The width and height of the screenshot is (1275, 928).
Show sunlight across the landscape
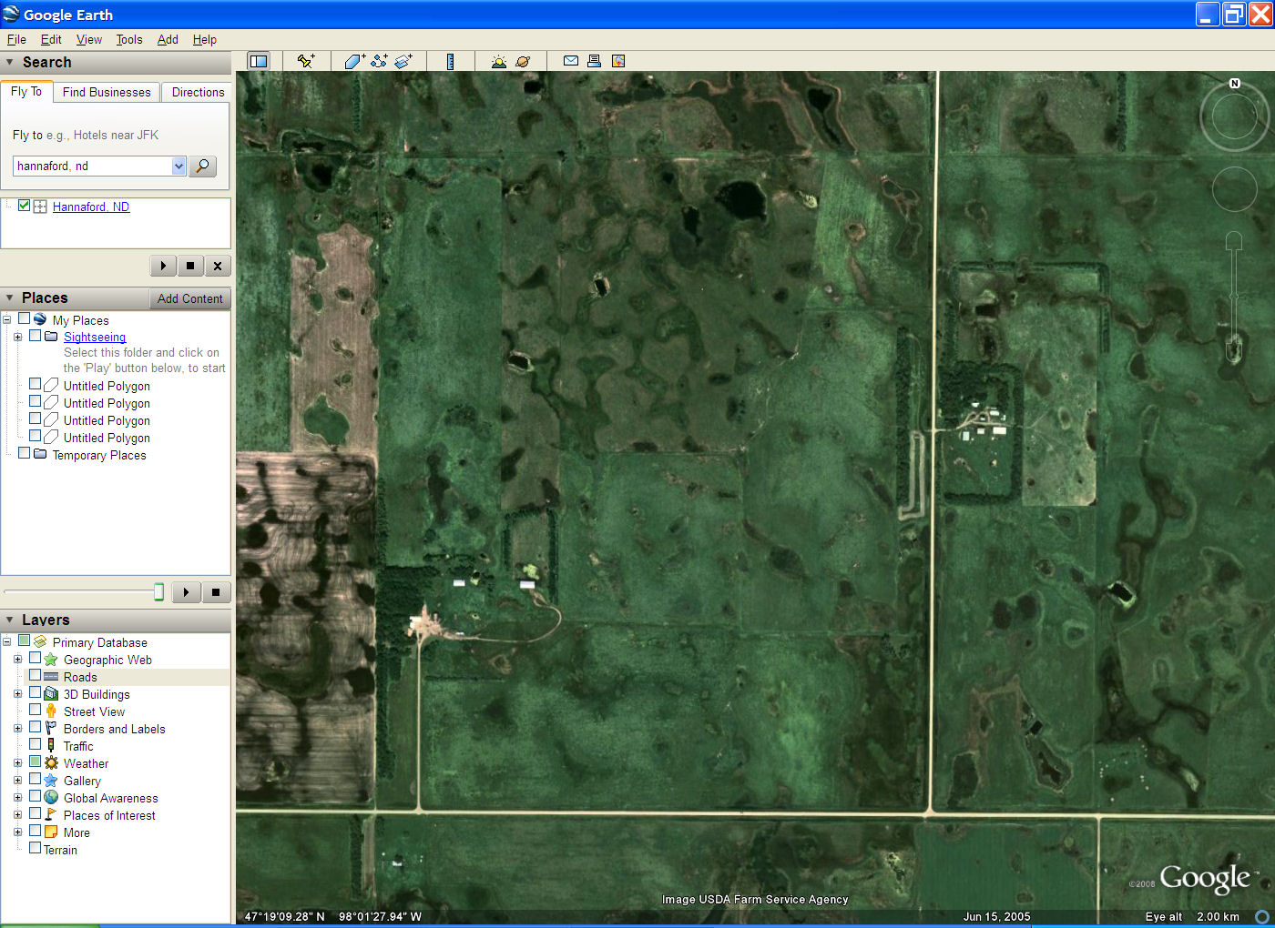click(x=498, y=61)
